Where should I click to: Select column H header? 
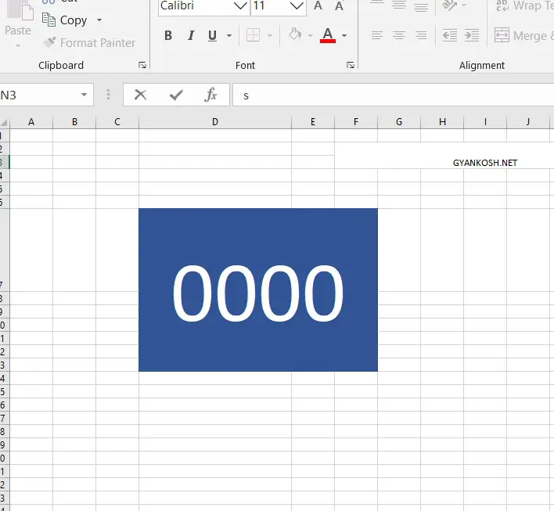tap(442, 122)
